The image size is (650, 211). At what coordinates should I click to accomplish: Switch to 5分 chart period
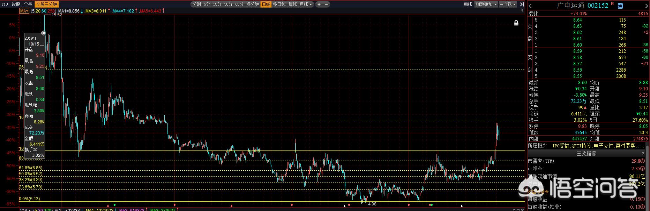point(207,5)
